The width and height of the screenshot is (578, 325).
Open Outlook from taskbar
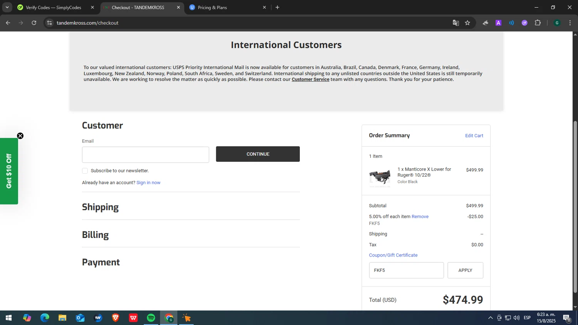tap(80, 318)
